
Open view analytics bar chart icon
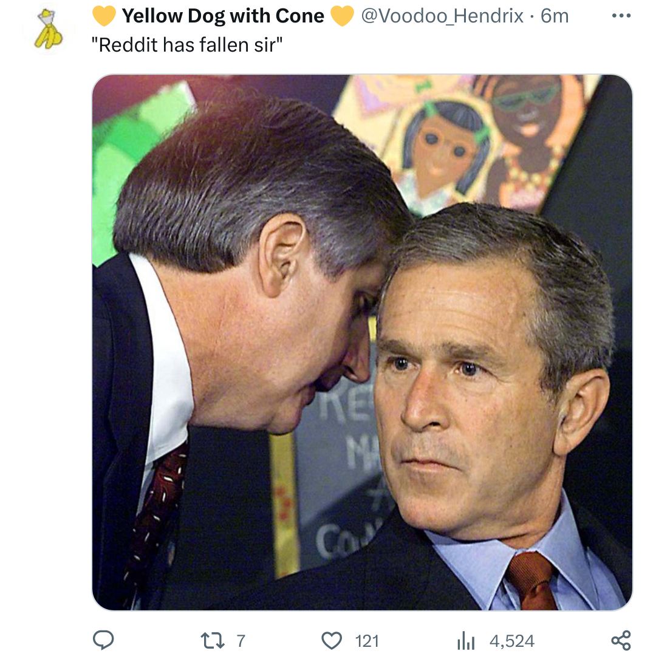[465, 640]
